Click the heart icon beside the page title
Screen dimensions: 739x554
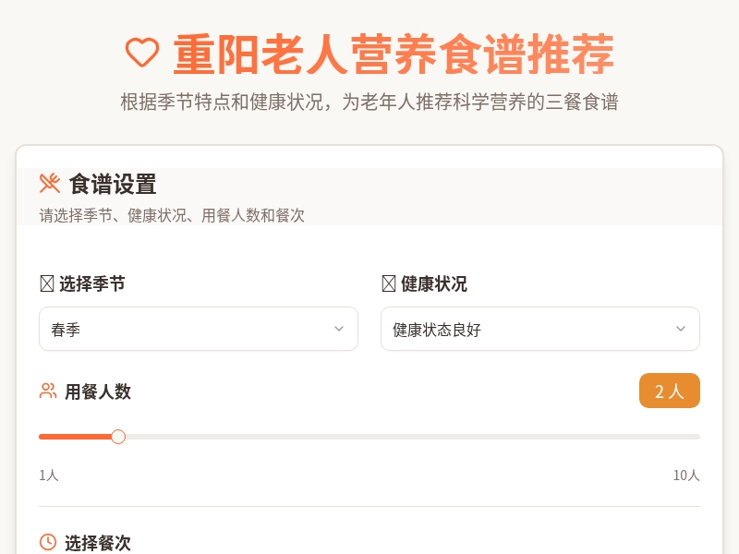(142, 53)
